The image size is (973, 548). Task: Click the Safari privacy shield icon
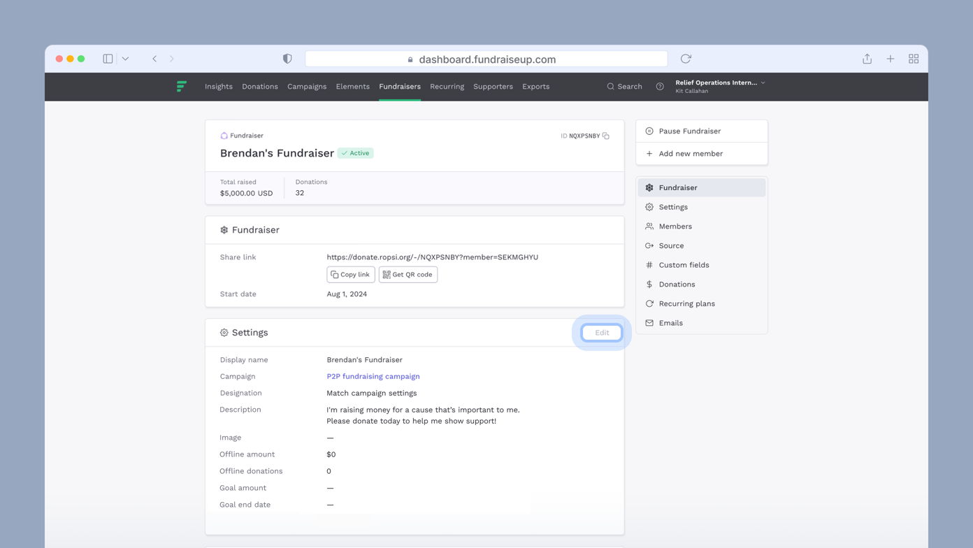coord(287,59)
